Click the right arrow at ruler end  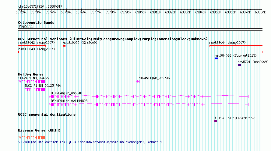click(x=261, y=9)
